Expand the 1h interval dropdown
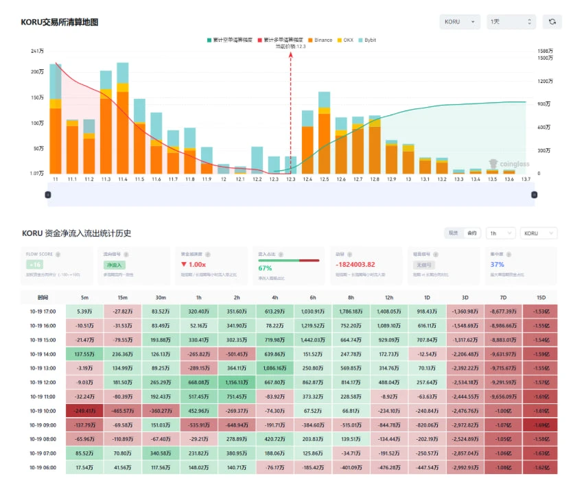This screenshot has width=573, height=485. click(x=500, y=233)
